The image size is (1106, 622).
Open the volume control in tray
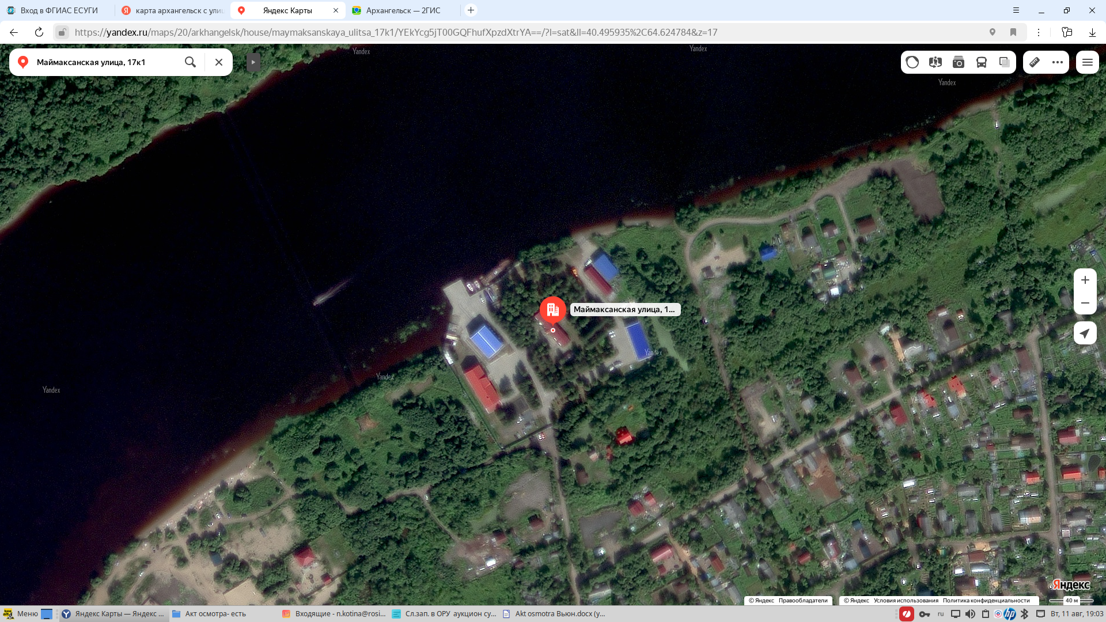pyautogui.click(x=971, y=614)
